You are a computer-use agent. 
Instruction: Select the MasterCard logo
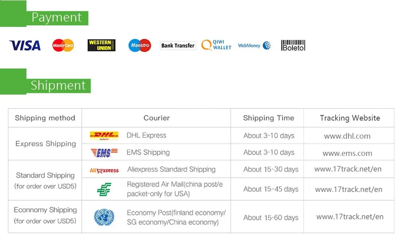63,46
